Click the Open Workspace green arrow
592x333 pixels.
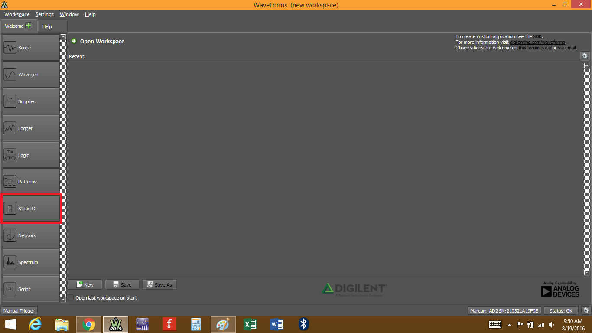click(x=74, y=41)
